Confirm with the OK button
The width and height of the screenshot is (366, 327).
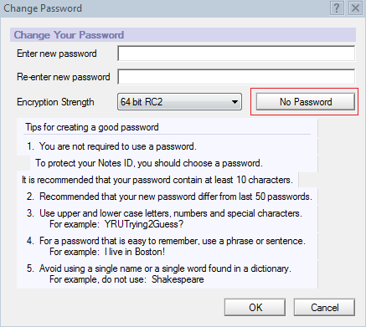point(255,308)
